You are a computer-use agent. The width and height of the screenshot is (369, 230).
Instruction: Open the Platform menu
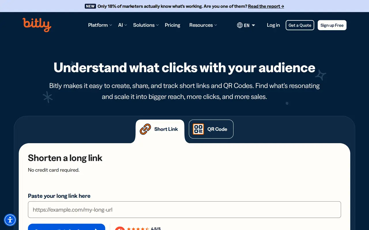(x=100, y=25)
